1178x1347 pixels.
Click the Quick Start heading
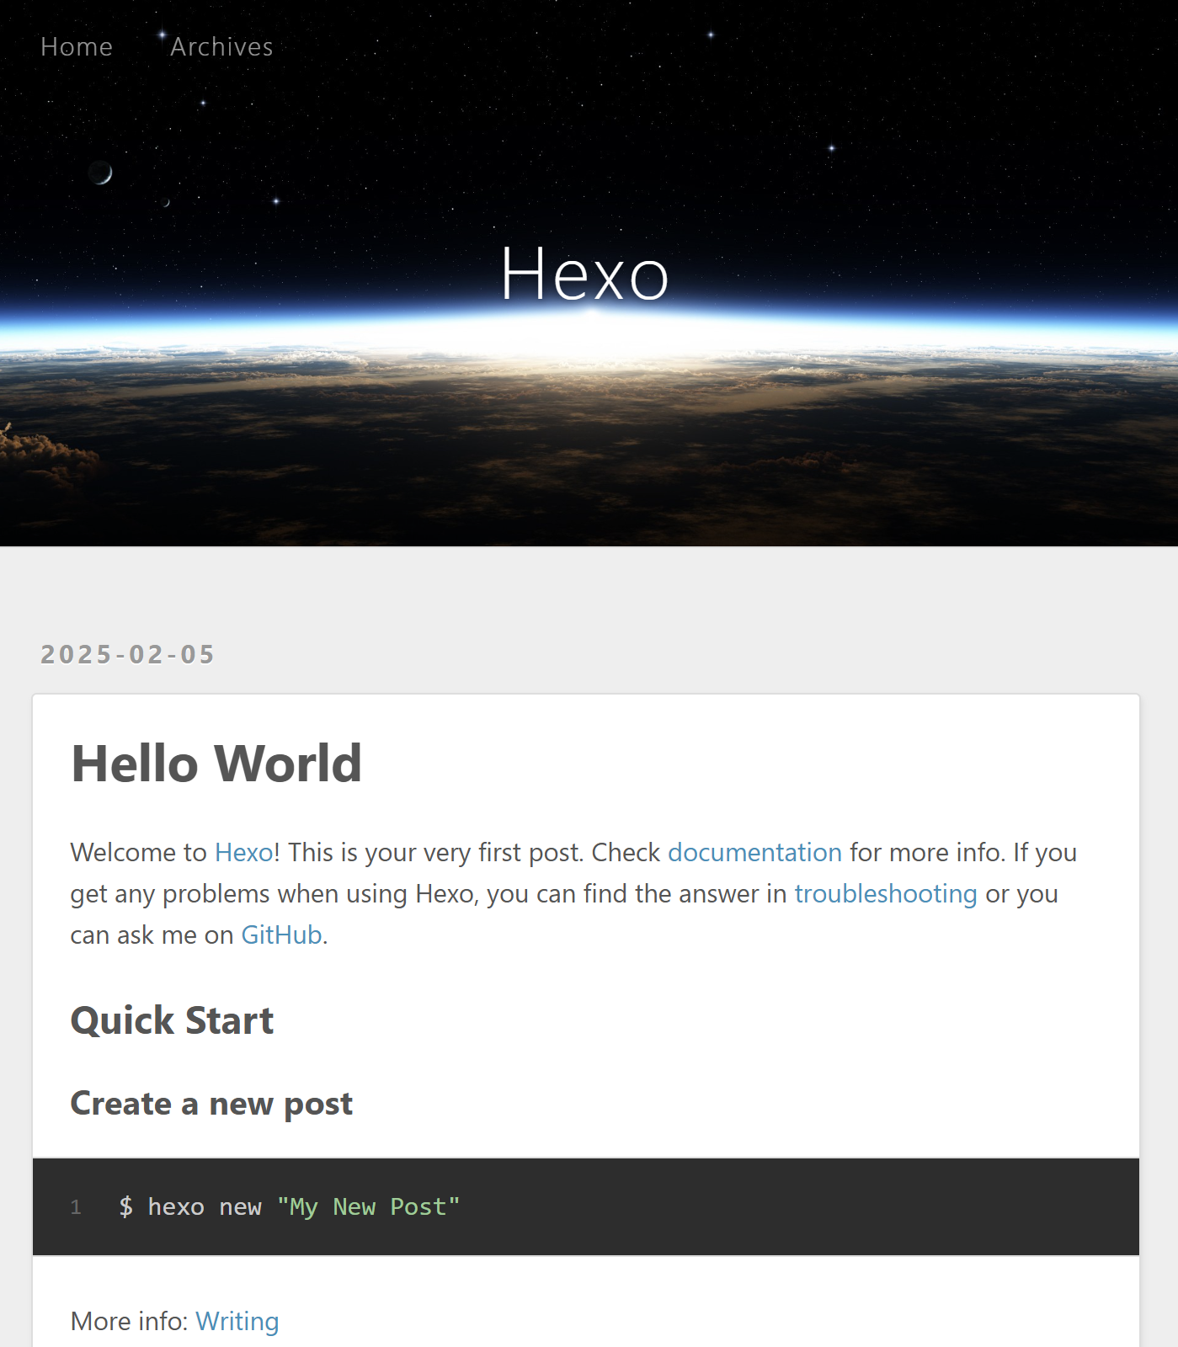click(x=173, y=1021)
